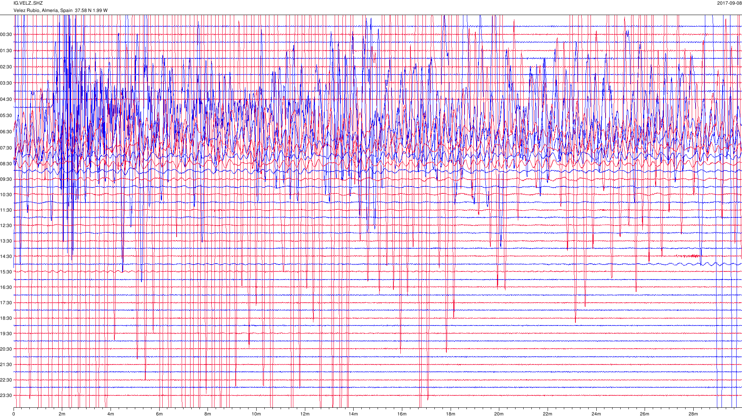Click the 20m axis label
The height and width of the screenshot is (417, 742).
[x=499, y=414]
